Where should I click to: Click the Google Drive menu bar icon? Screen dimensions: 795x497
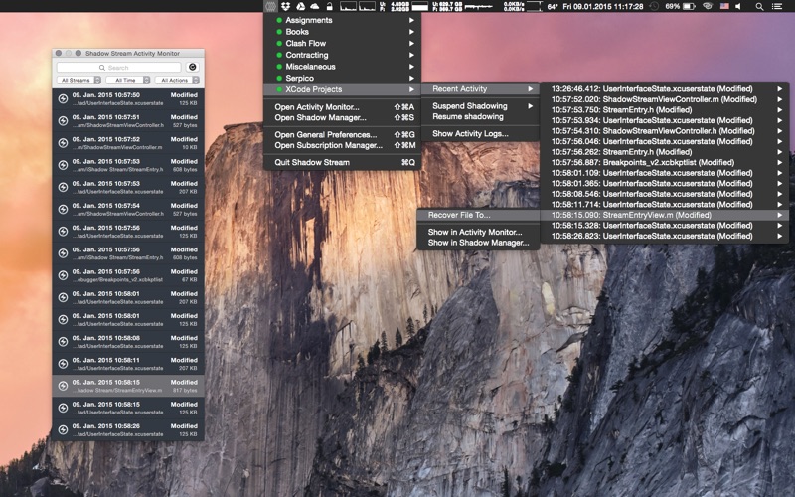[301, 6]
